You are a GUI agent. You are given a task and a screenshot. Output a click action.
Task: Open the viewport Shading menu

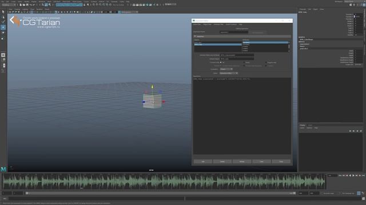tap(17, 9)
